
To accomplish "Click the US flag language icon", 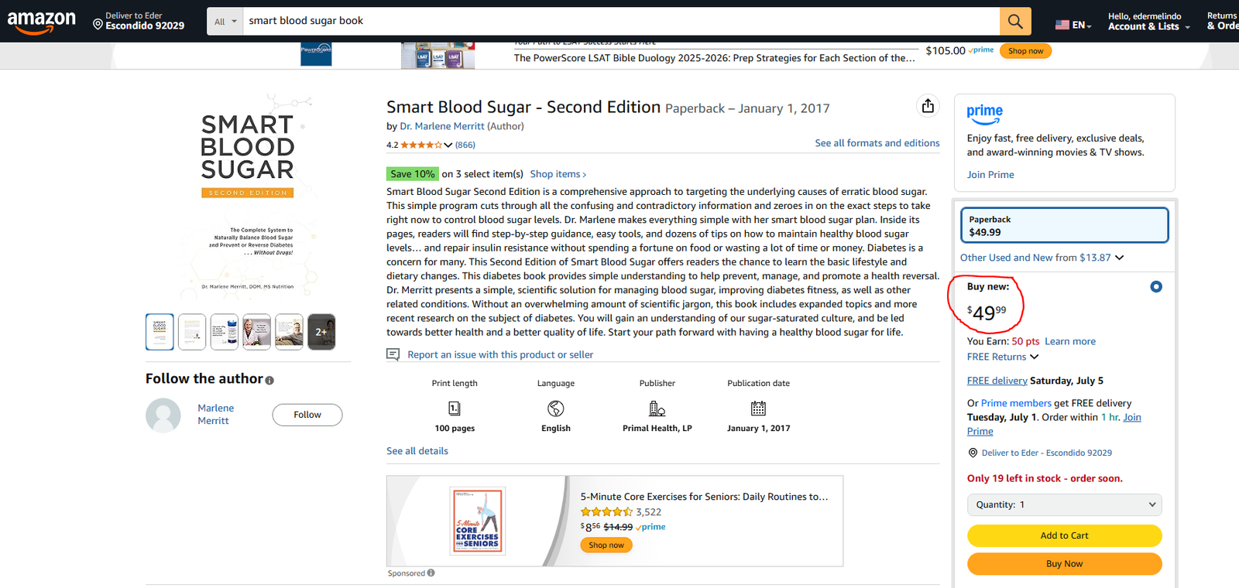I will pos(1062,25).
